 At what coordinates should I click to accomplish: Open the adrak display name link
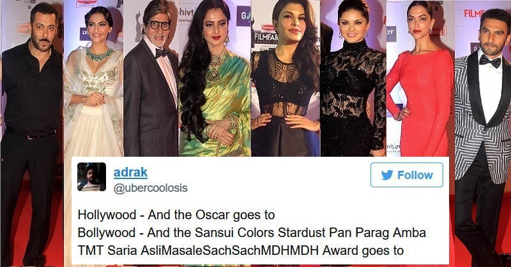(130, 172)
